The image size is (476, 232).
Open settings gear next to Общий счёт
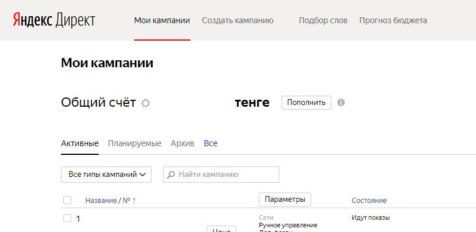click(x=146, y=103)
